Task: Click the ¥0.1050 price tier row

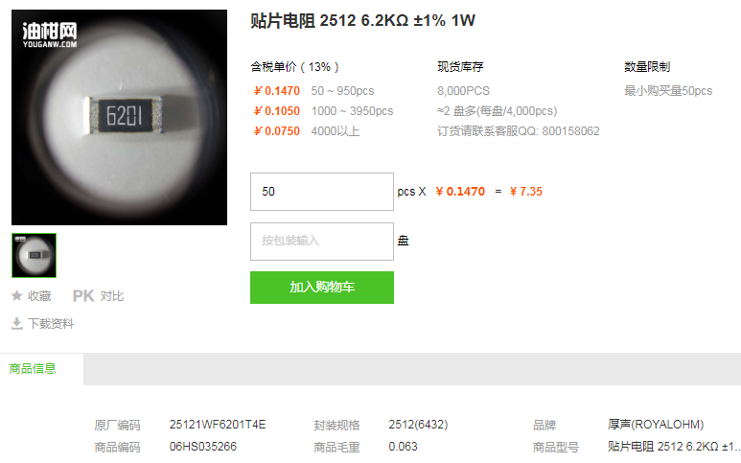Action: pyautogui.click(x=323, y=111)
